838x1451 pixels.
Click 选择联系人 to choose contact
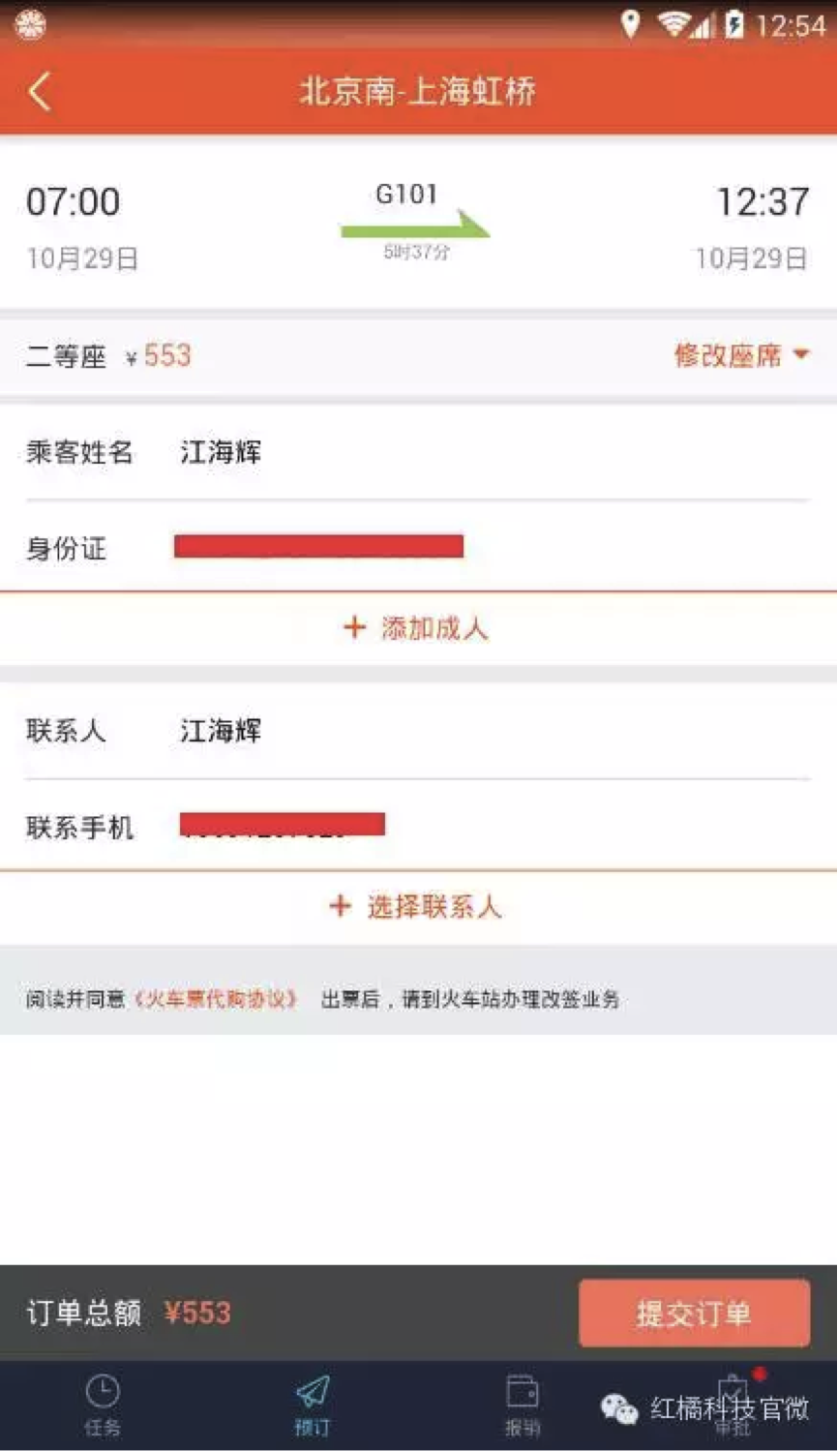click(x=434, y=906)
